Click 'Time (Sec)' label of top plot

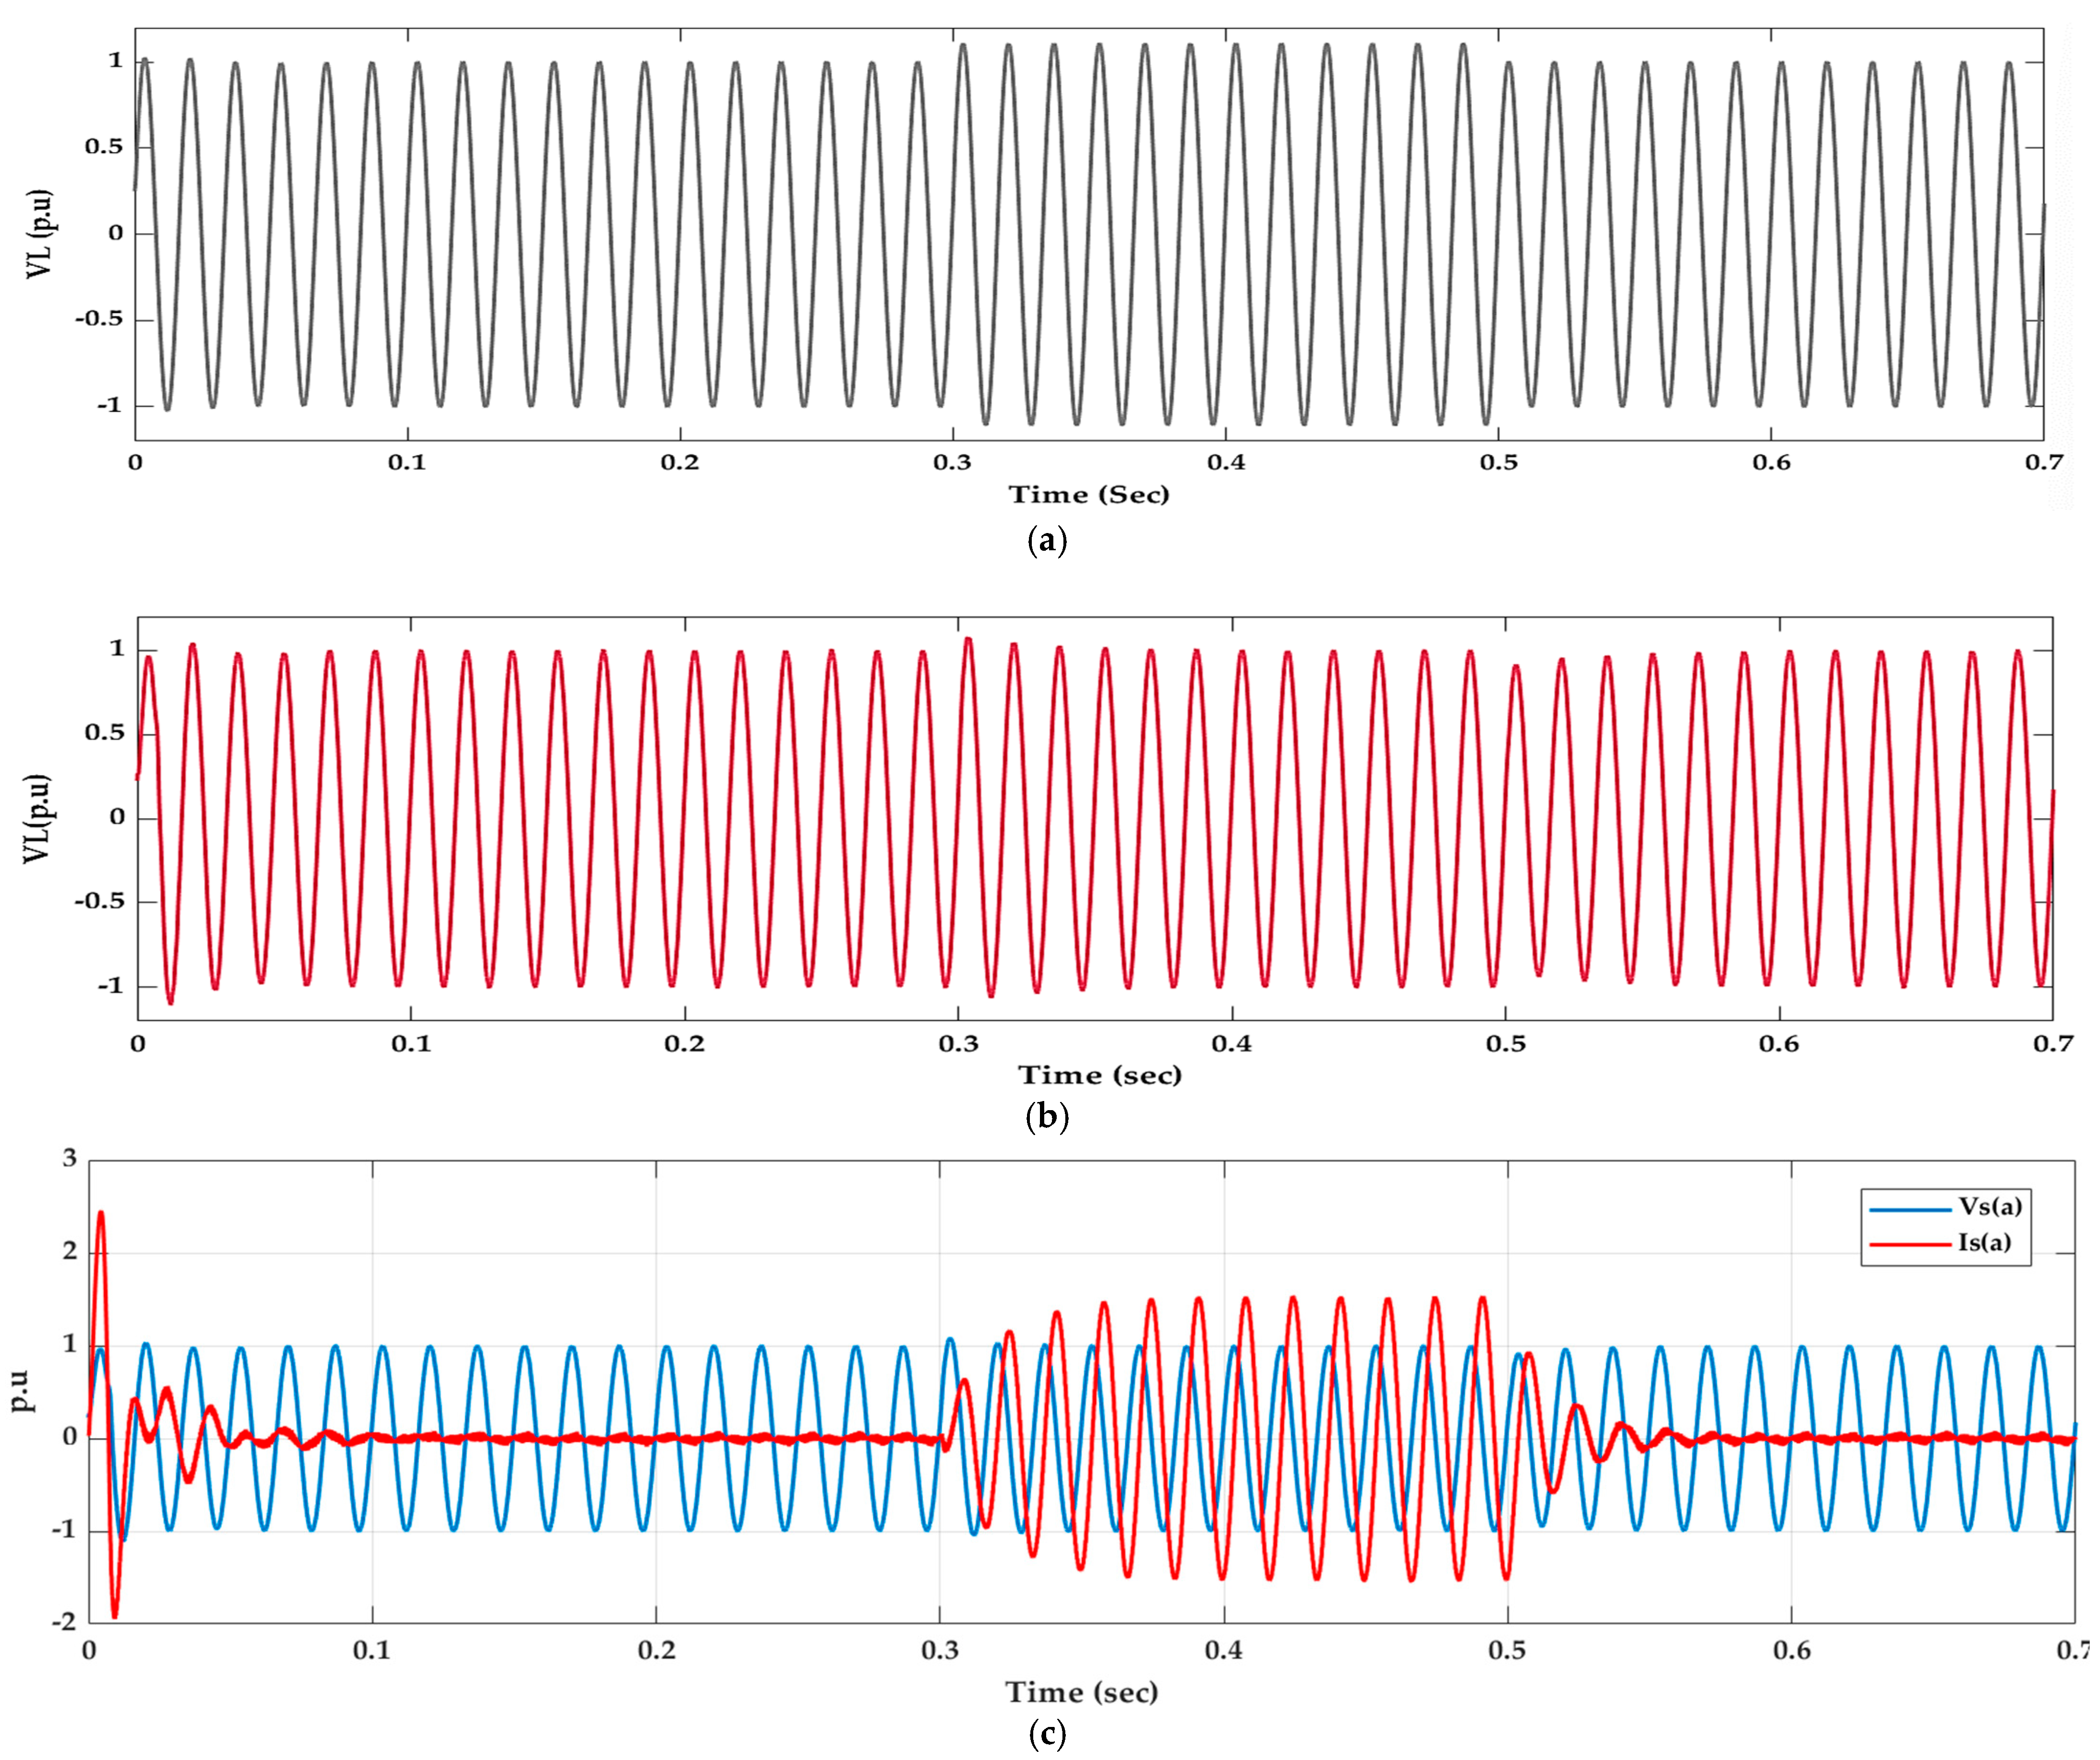1088,495
